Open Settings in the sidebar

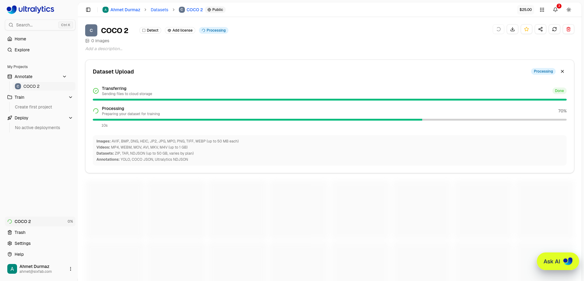click(x=40, y=243)
